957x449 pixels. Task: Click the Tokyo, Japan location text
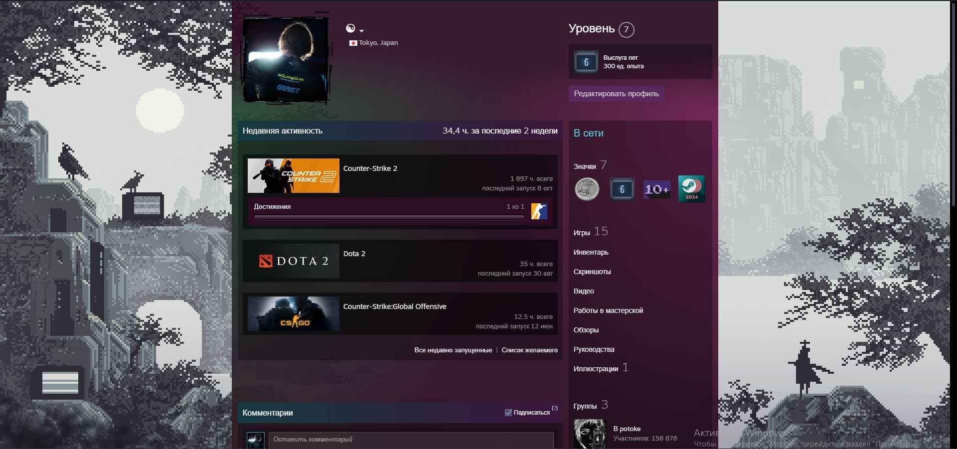[x=378, y=43]
